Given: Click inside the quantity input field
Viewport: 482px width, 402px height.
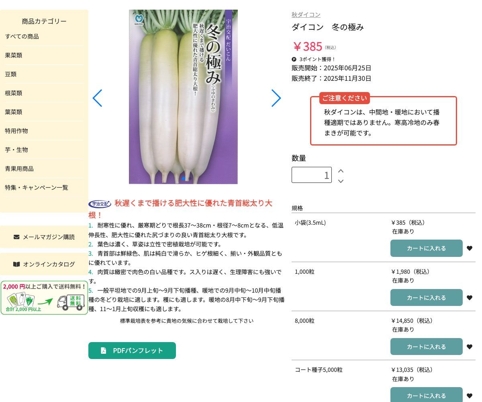Looking at the screenshot, I should pyautogui.click(x=312, y=175).
